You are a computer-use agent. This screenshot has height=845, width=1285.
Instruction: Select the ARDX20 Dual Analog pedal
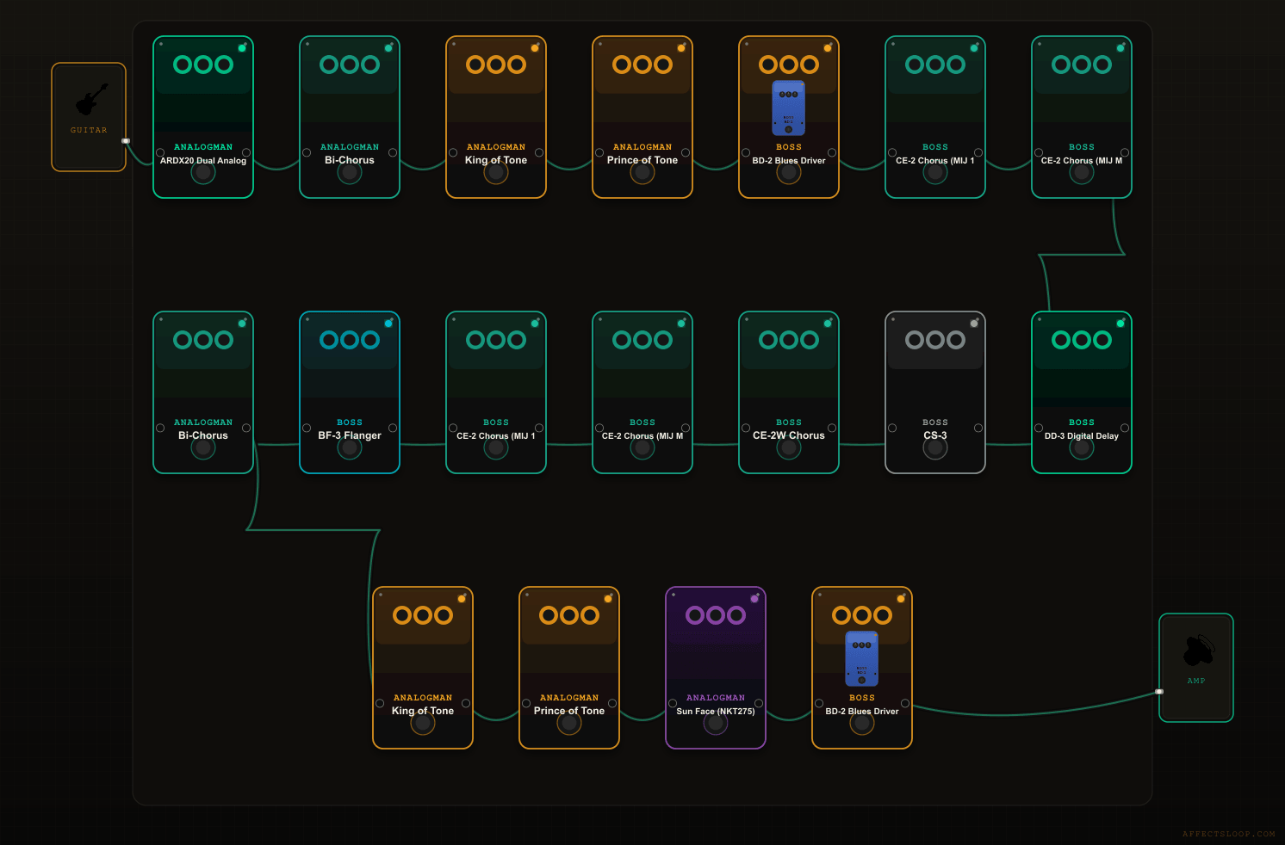click(203, 116)
